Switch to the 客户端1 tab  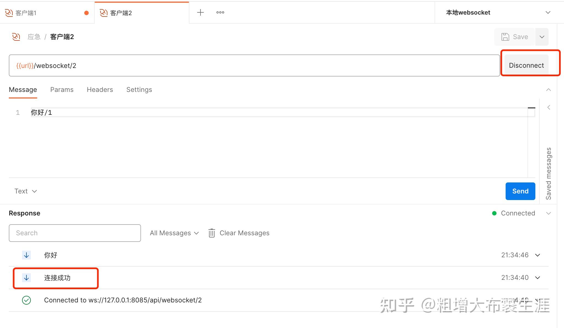(47, 13)
